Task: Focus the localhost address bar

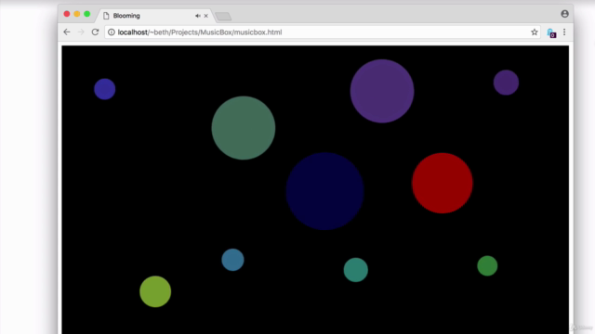Action: 322,32
